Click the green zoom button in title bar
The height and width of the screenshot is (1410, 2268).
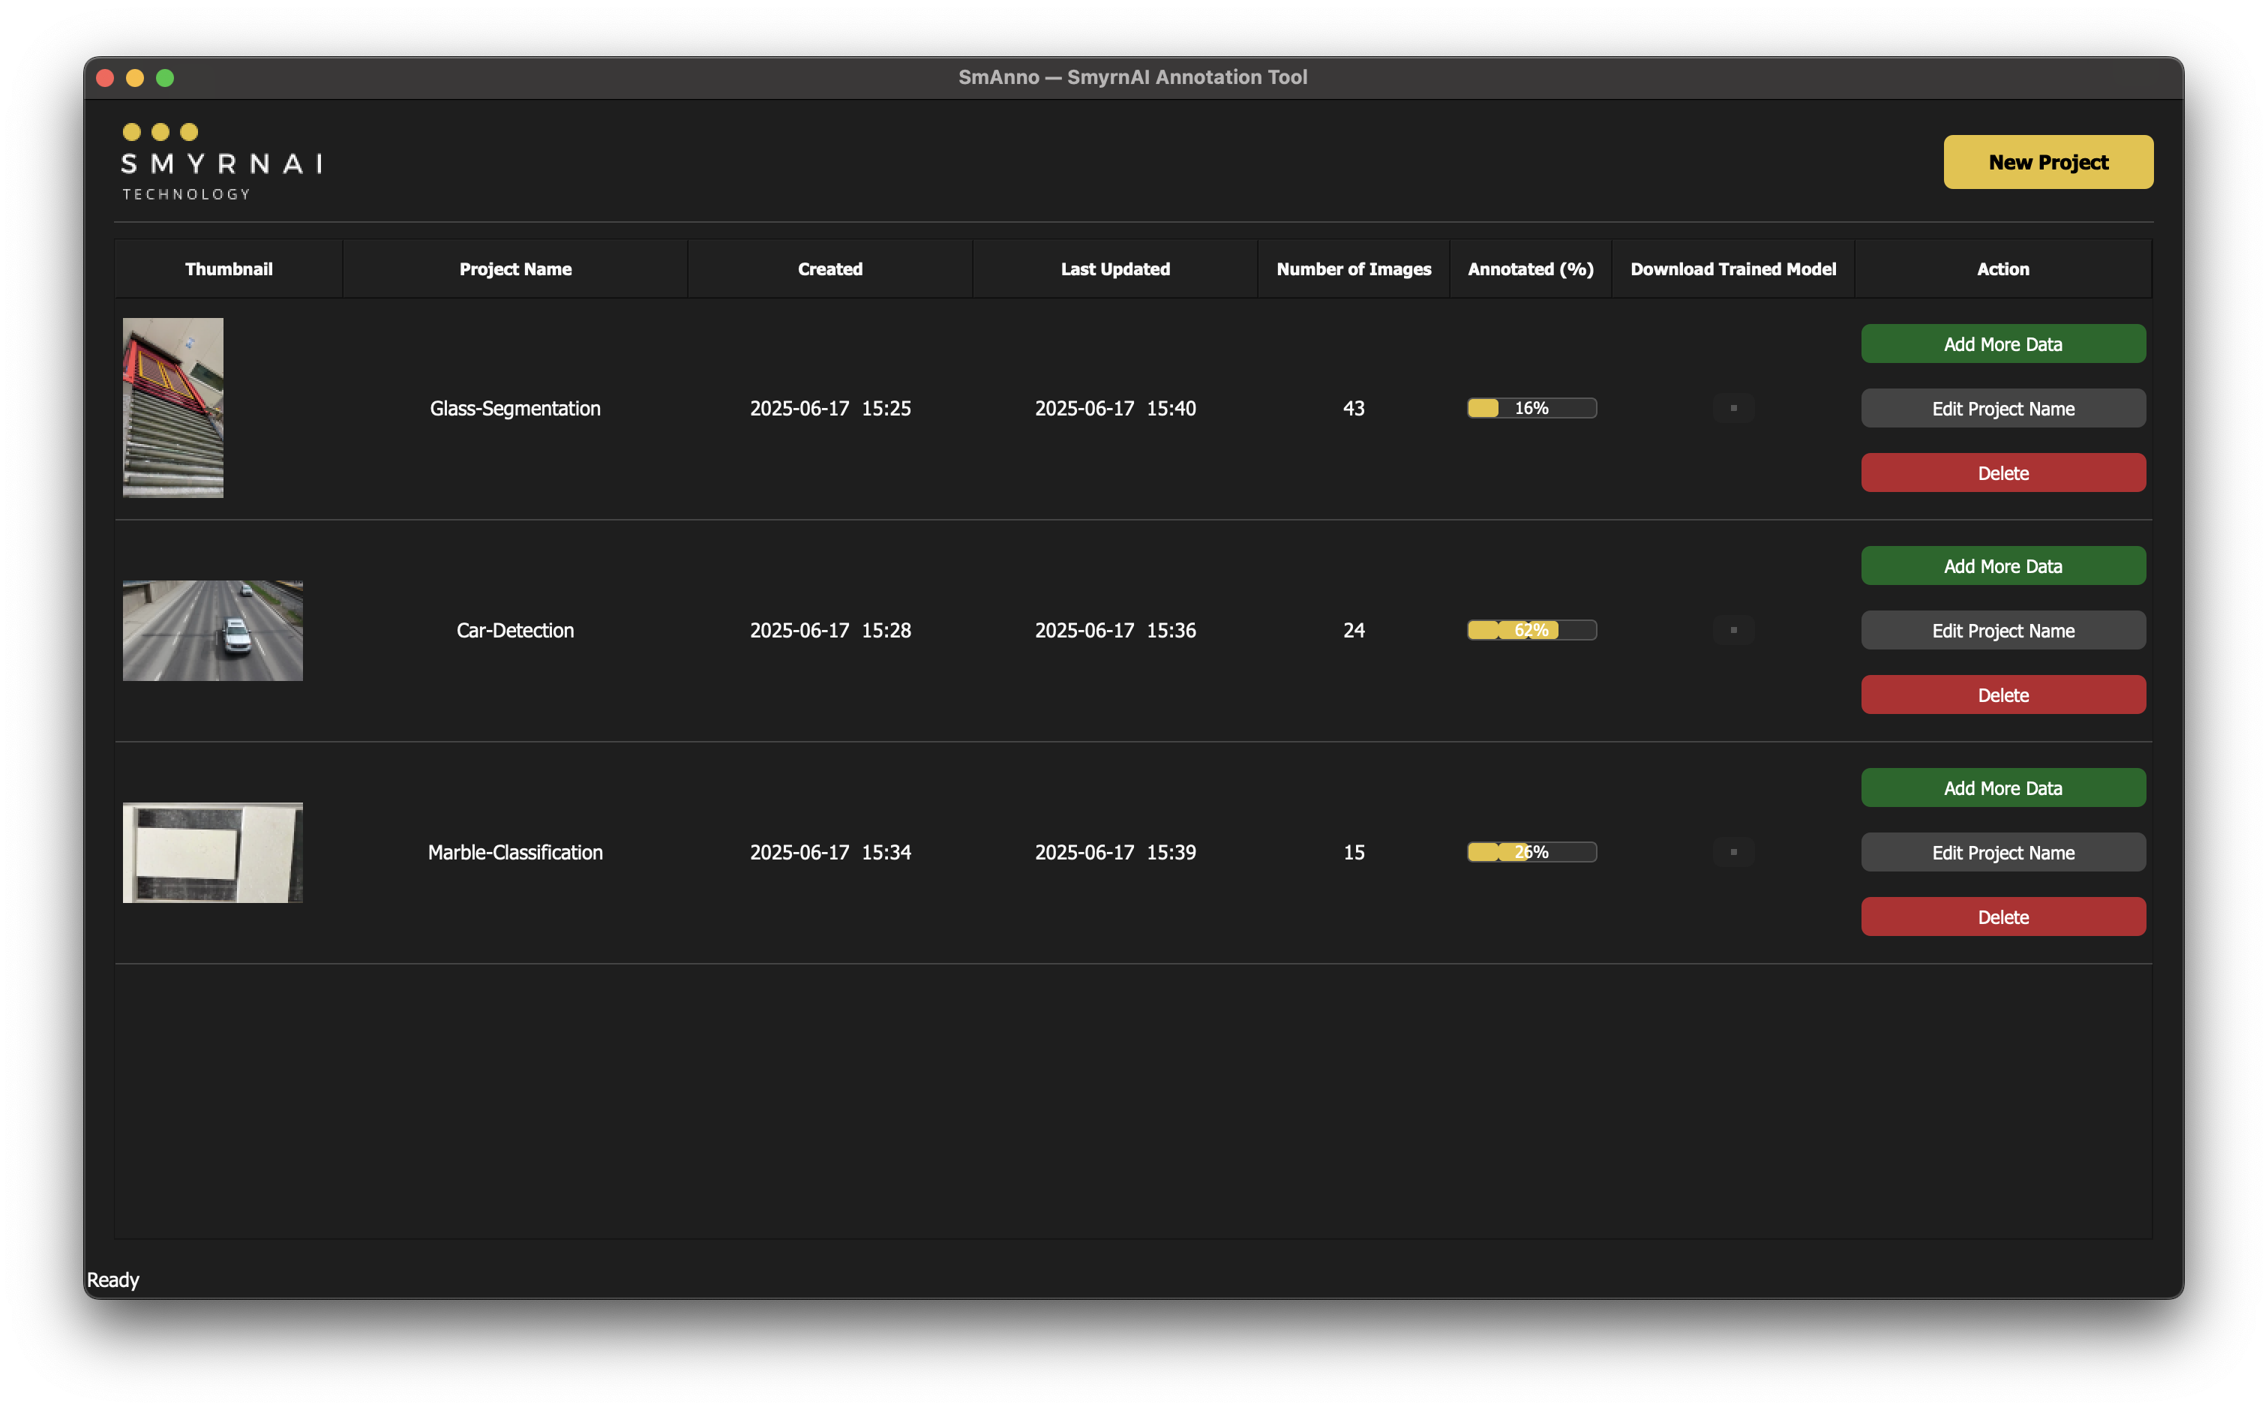165,77
